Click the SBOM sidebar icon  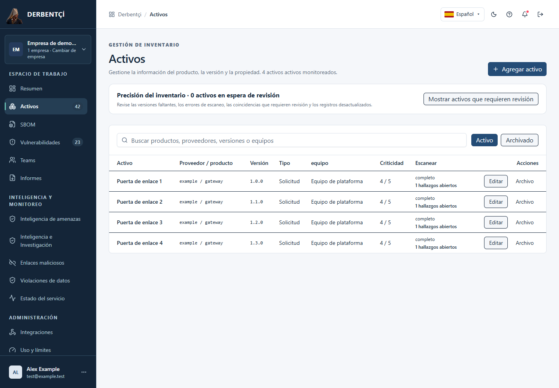12,125
